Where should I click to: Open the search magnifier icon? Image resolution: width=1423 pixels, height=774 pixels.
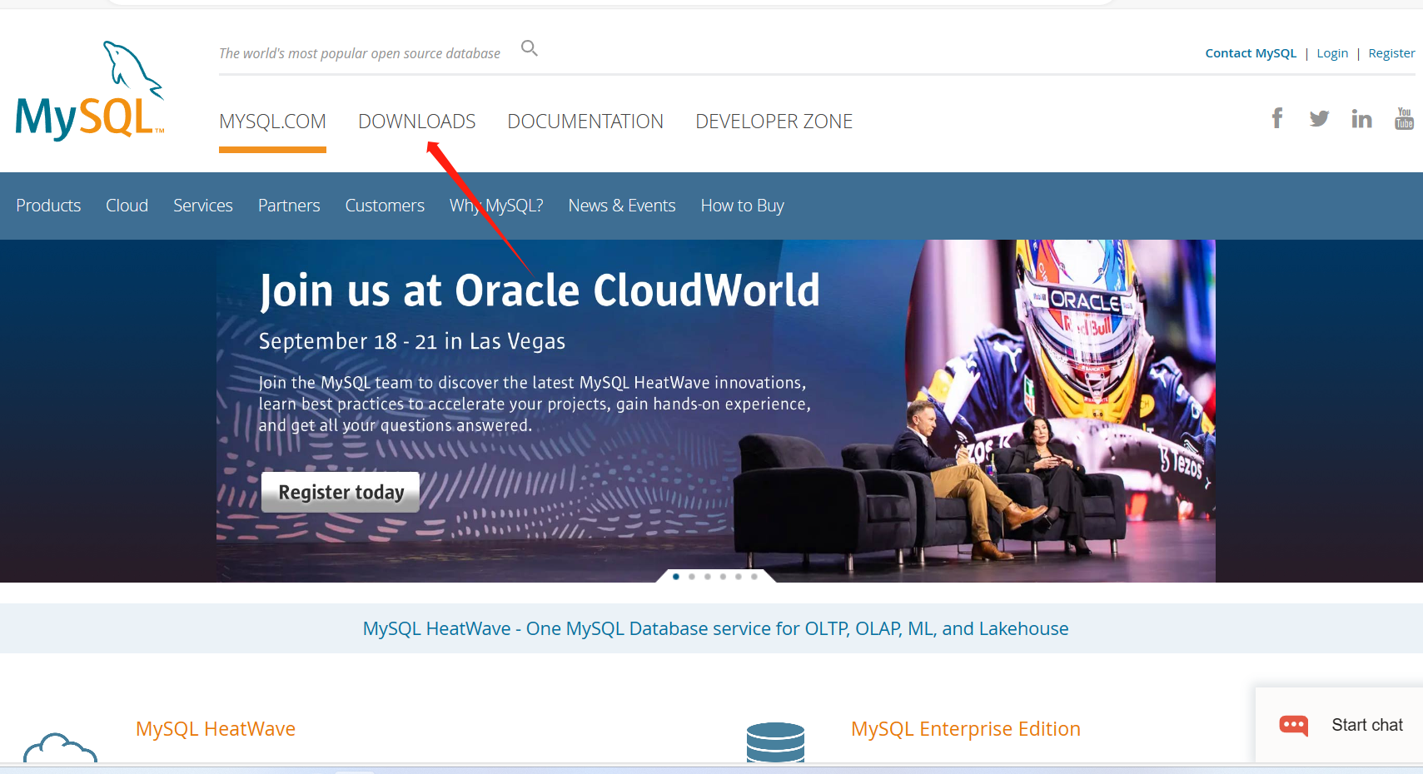[530, 48]
